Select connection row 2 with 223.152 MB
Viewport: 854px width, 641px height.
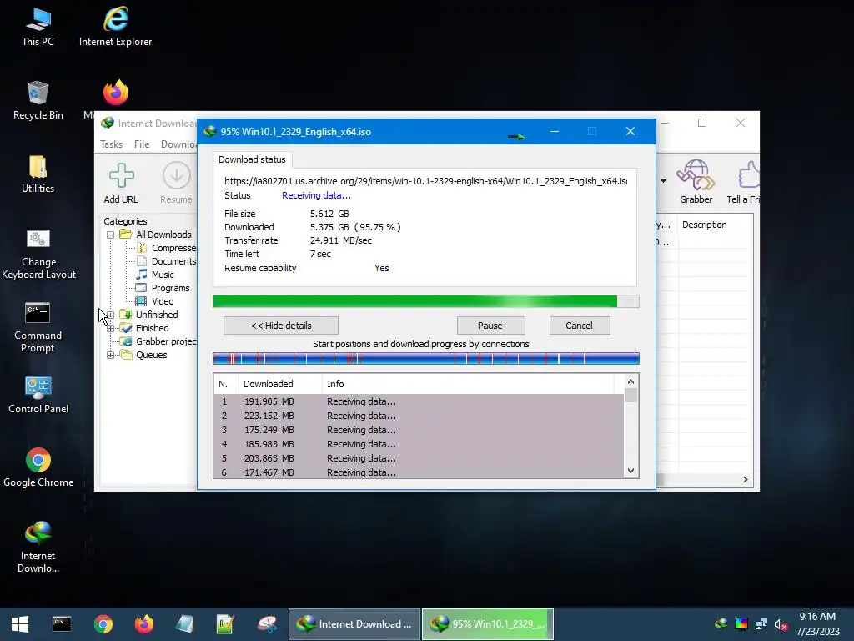point(419,416)
